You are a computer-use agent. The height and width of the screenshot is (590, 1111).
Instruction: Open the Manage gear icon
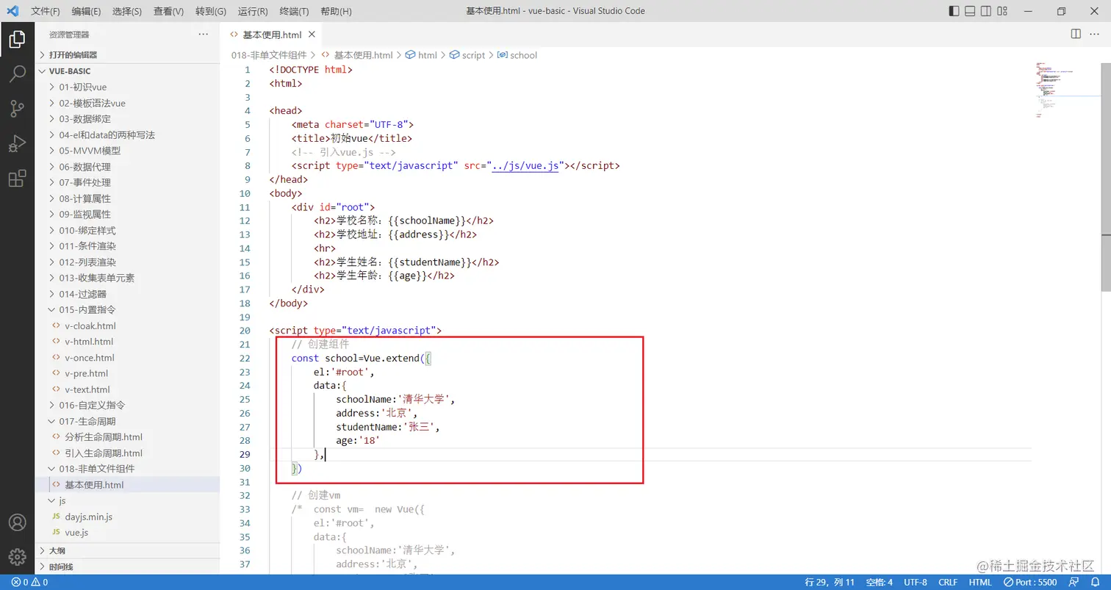click(17, 557)
